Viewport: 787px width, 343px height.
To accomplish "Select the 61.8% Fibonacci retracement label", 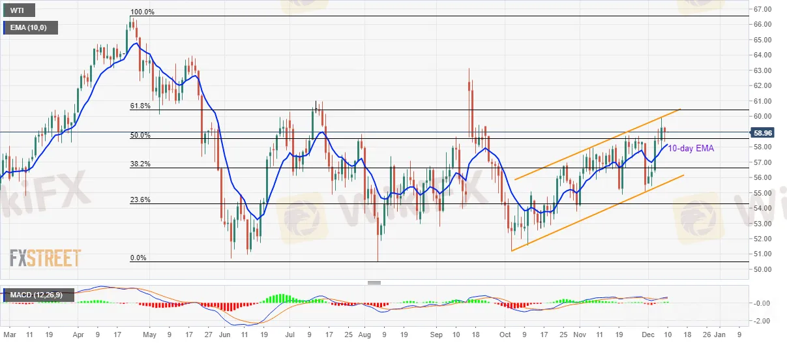I will coord(141,106).
